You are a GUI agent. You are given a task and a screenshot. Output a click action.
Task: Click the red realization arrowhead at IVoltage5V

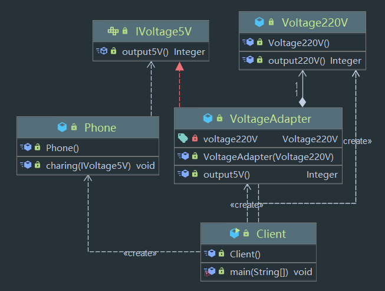coord(179,66)
